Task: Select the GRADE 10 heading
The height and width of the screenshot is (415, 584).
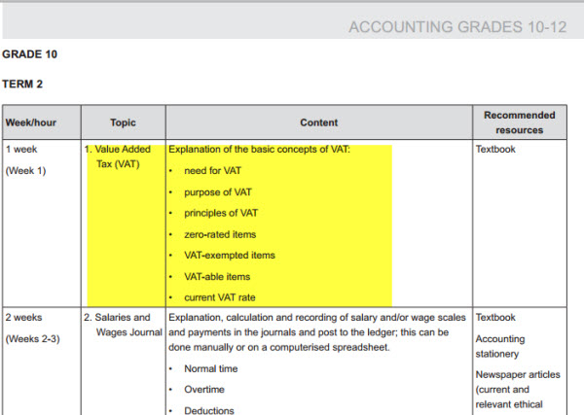Action: pyautogui.click(x=30, y=54)
